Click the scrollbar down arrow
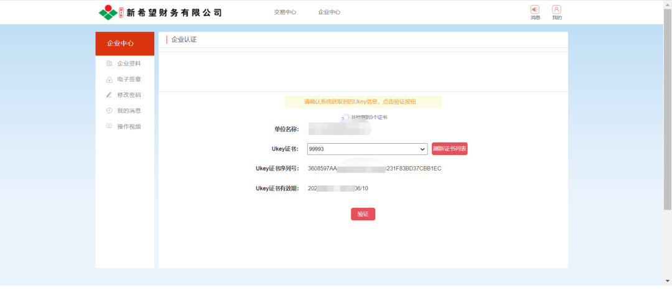 point(668,281)
